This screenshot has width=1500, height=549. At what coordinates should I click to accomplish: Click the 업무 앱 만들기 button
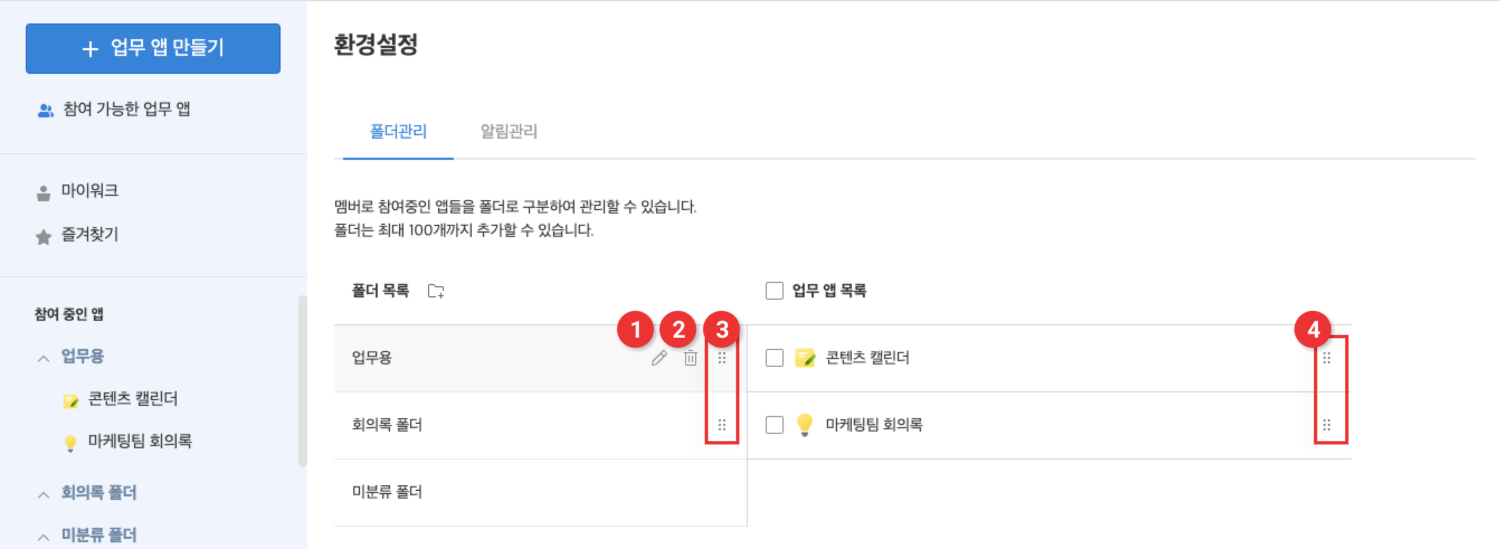point(153,49)
